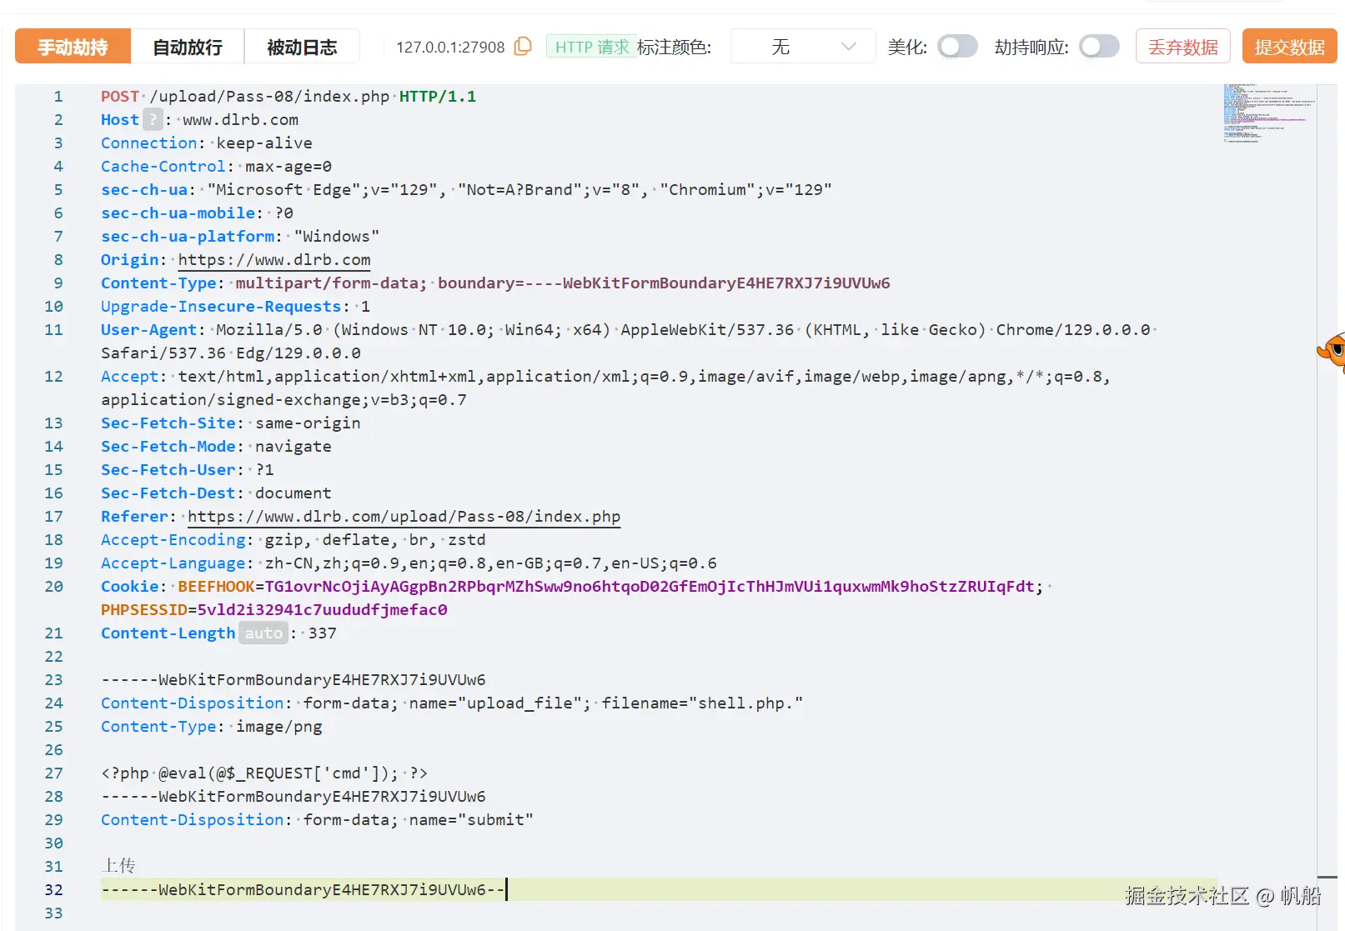The width and height of the screenshot is (1345, 931).
Task: Click the Host www.dlrb.com value
Action: (240, 119)
